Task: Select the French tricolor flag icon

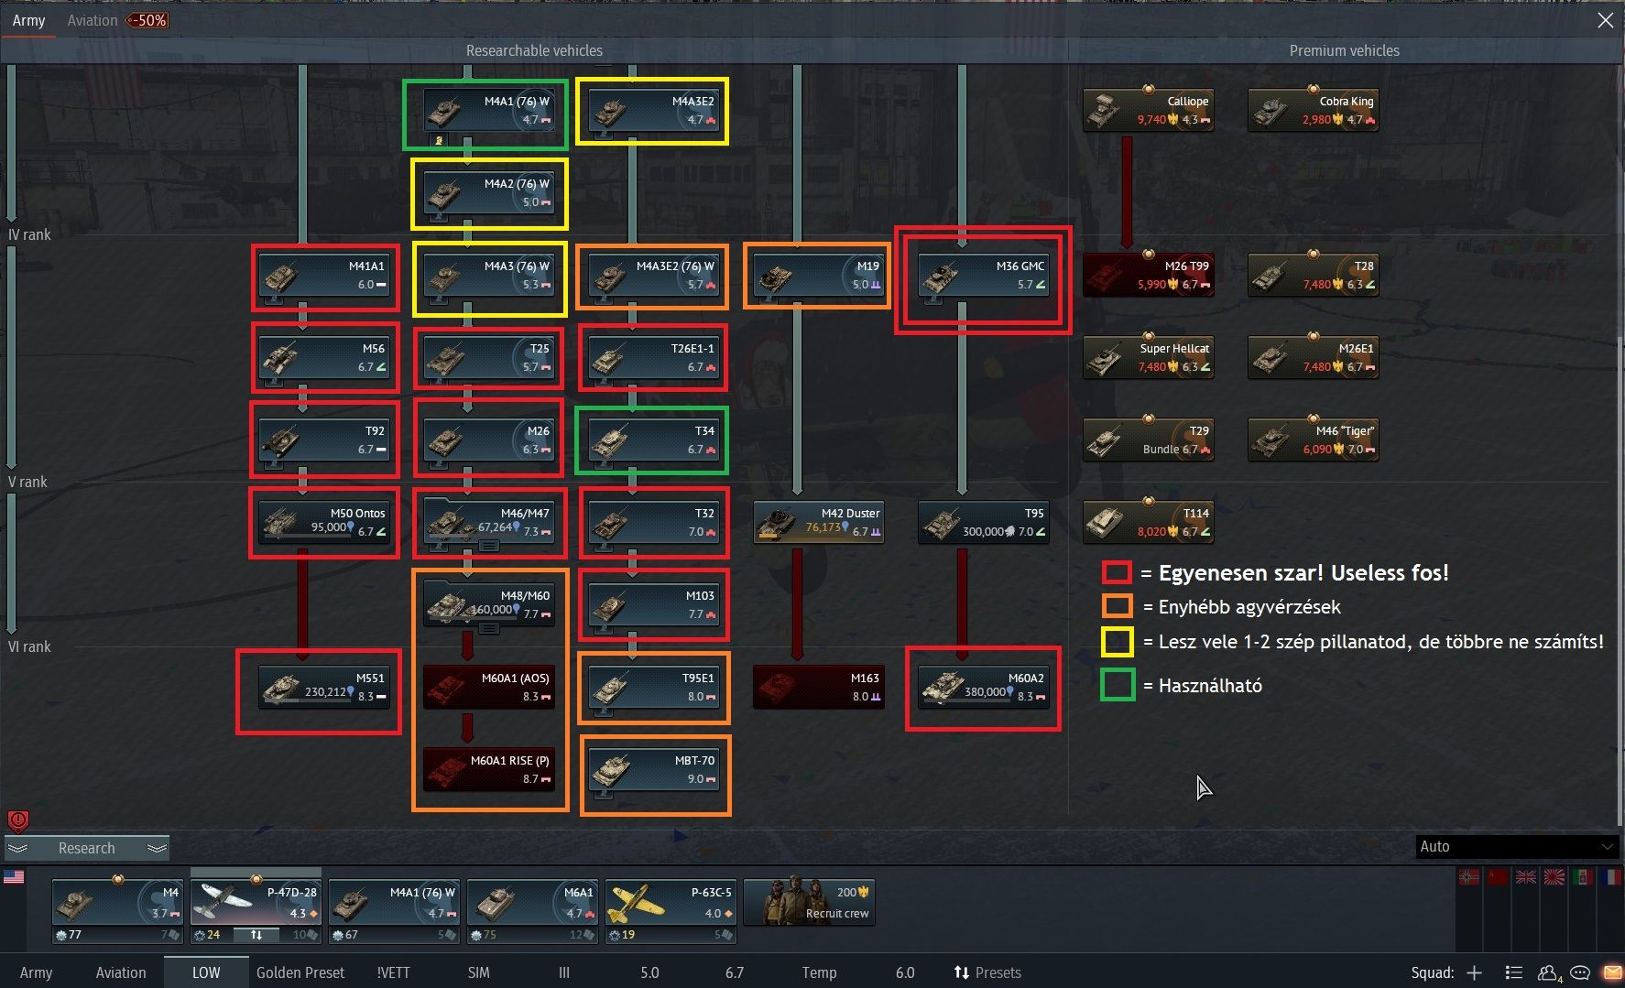Action: coord(1610,876)
